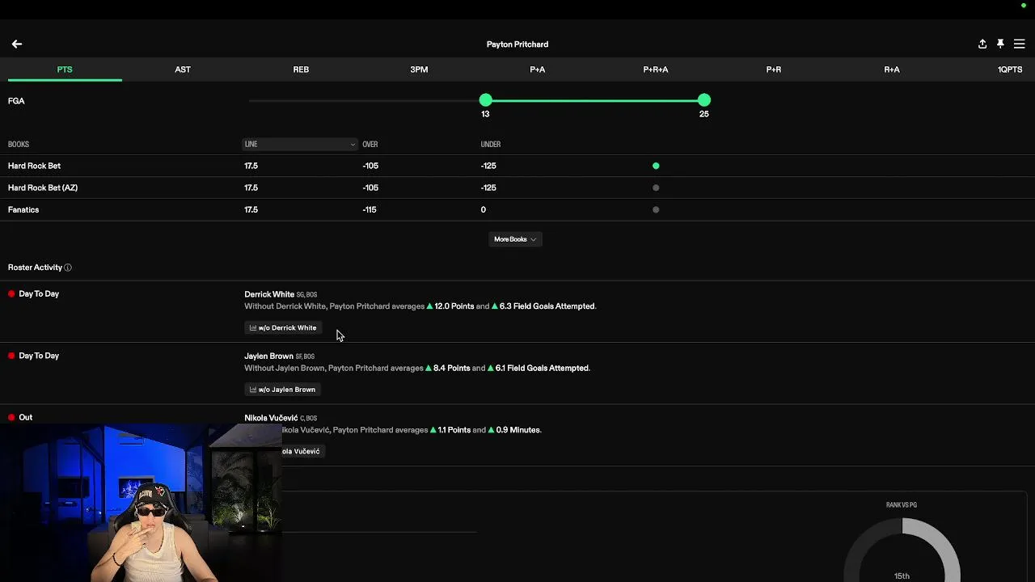Click Fanatics under odds 0

point(484,209)
